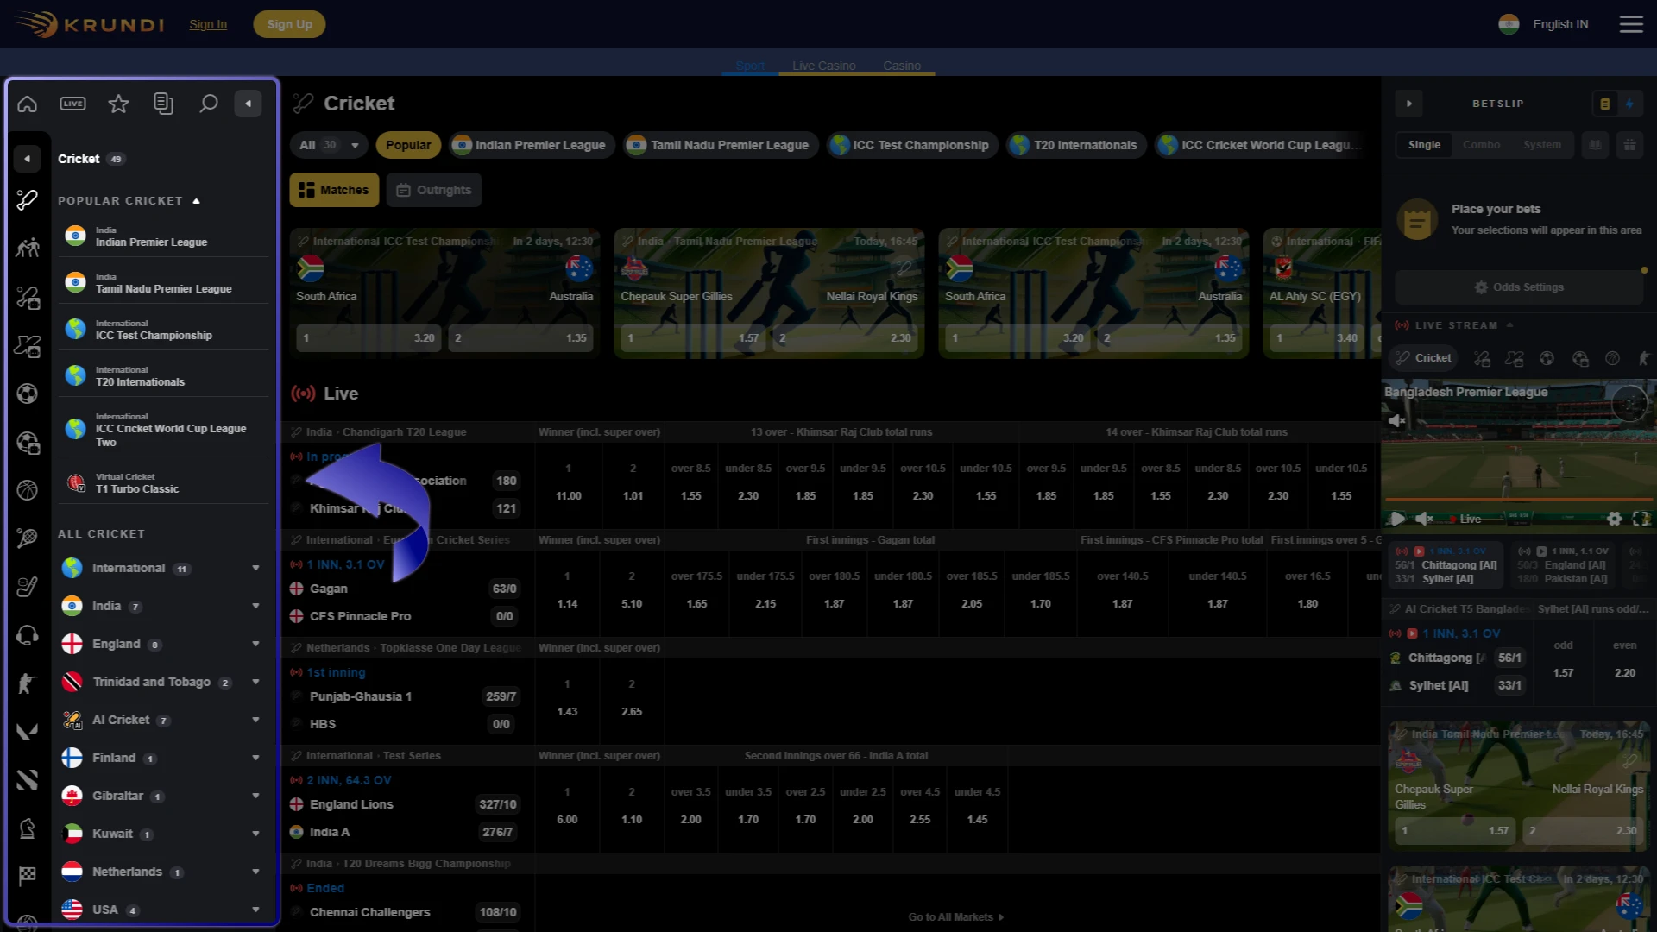Open the Esports headset icon
1657x932 pixels.
click(27, 634)
